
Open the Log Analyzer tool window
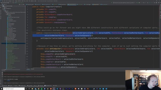tap(30, 85)
